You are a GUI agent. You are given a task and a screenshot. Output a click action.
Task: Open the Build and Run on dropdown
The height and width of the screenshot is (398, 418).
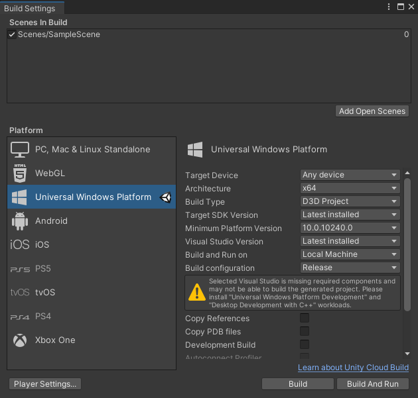point(350,254)
